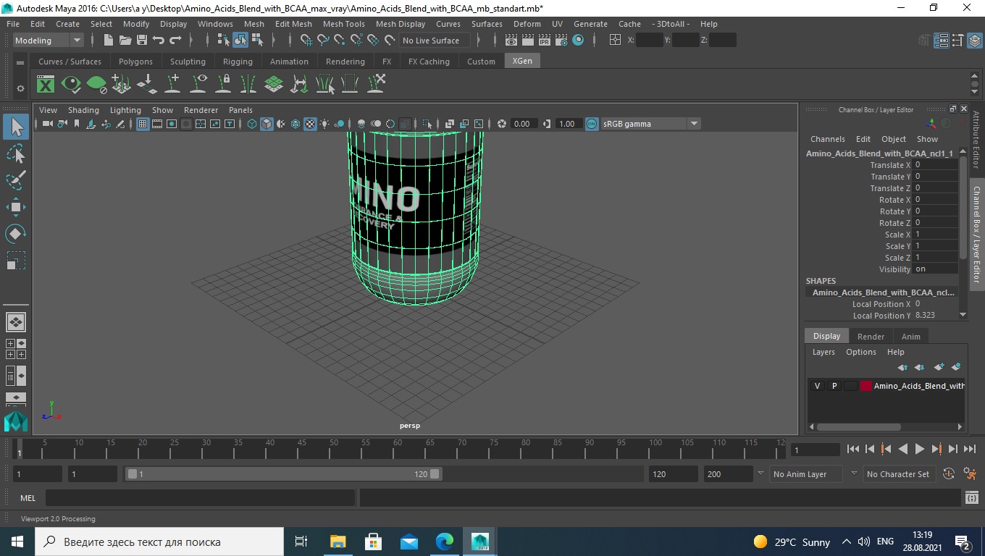Open shelf options gear menu
985x556 pixels.
pyautogui.click(x=20, y=88)
